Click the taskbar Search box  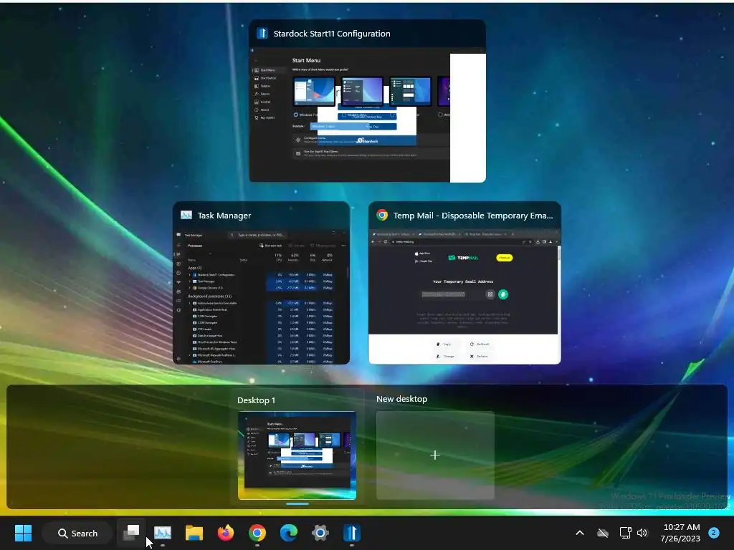tap(77, 533)
